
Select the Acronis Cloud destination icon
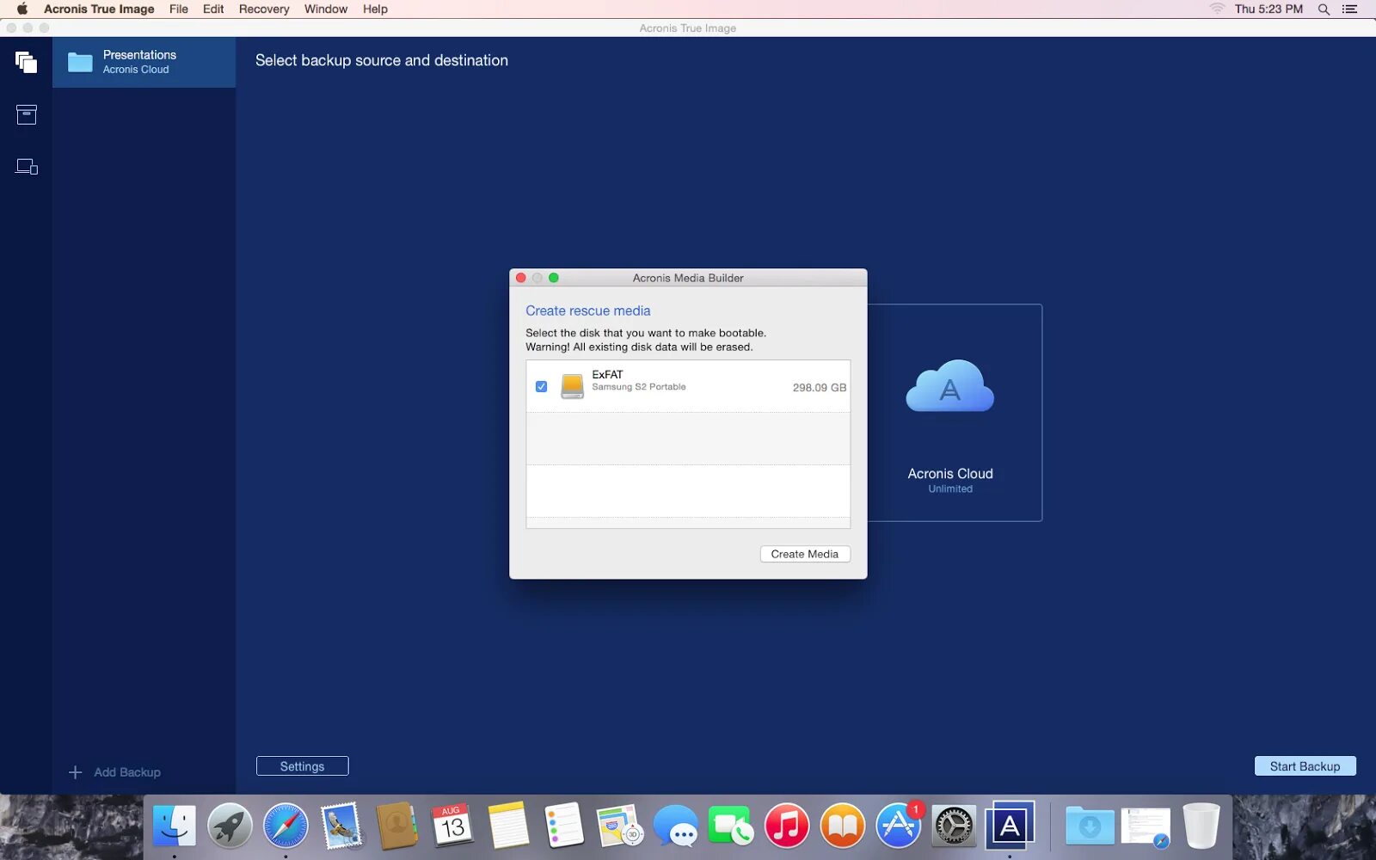point(949,386)
